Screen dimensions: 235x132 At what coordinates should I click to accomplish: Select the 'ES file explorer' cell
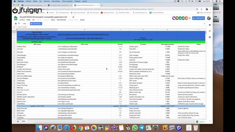pos(37,95)
